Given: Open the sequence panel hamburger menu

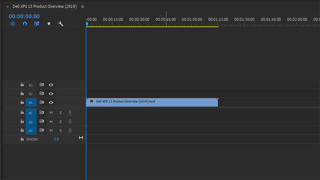Looking at the screenshot, I should click(x=83, y=7).
